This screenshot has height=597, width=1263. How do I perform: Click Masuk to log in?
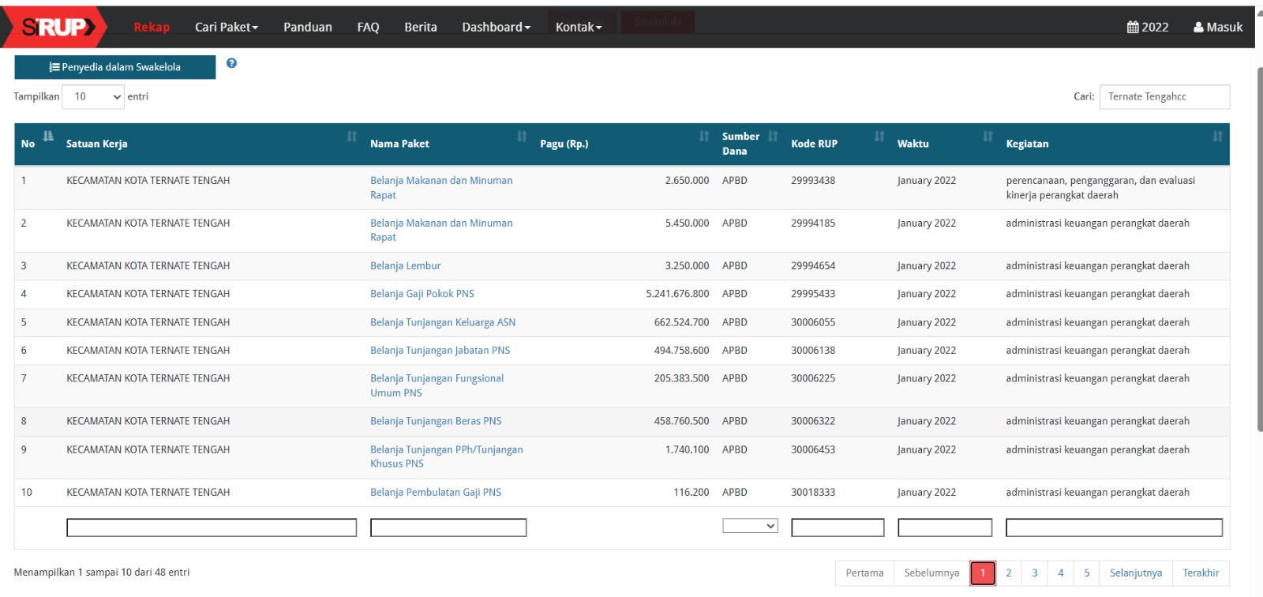(1218, 27)
